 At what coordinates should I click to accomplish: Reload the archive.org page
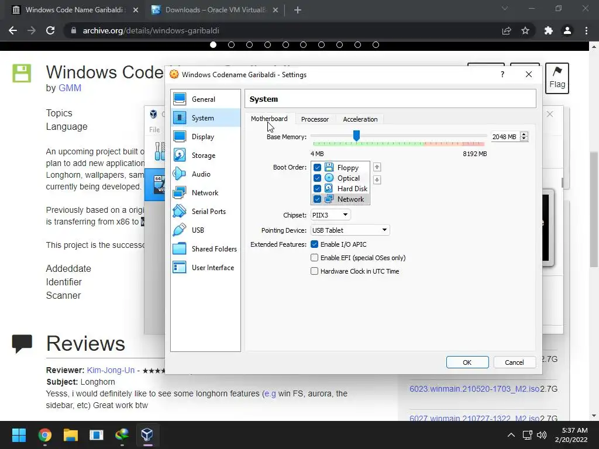[50, 30]
